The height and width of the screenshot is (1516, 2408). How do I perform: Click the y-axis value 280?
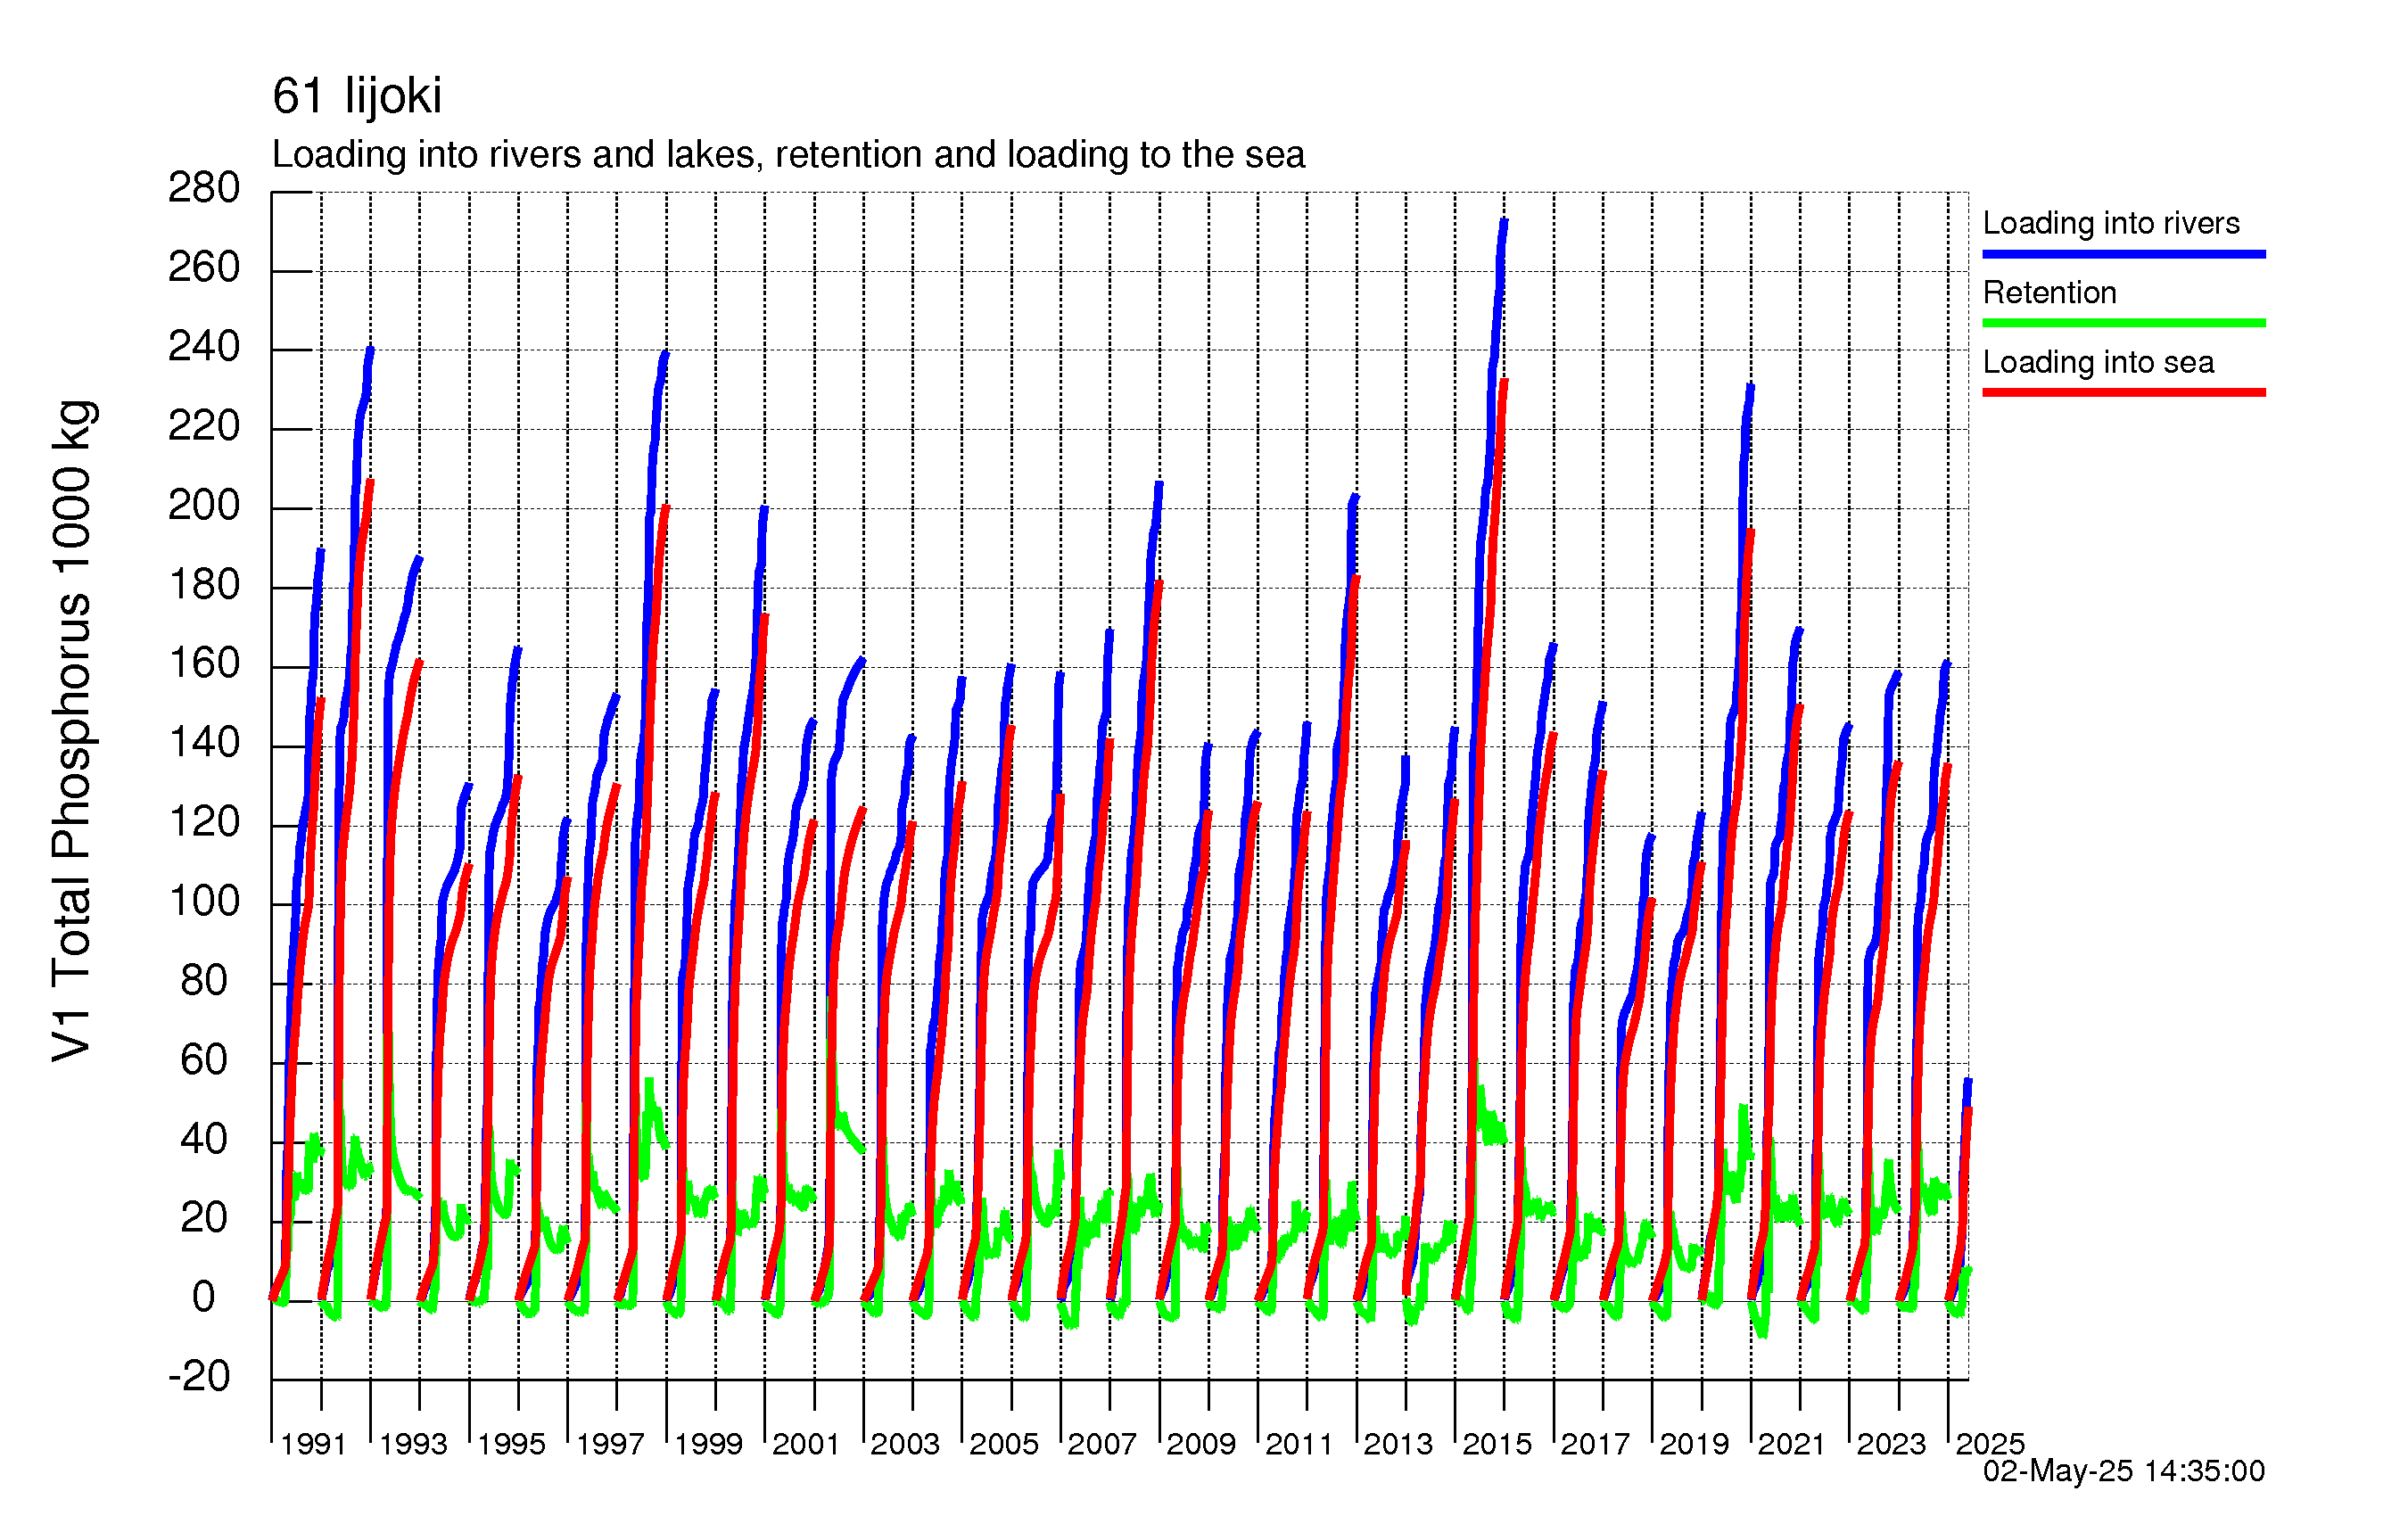point(204,188)
